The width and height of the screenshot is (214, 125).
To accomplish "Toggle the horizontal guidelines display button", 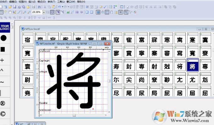I will tap(107, 12).
